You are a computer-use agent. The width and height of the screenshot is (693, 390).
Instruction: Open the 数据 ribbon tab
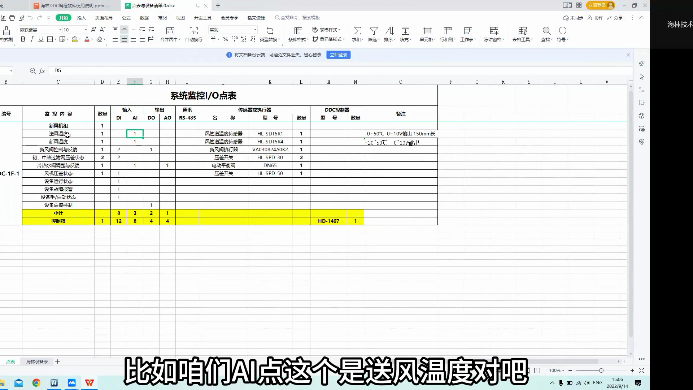(x=144, y=18)
